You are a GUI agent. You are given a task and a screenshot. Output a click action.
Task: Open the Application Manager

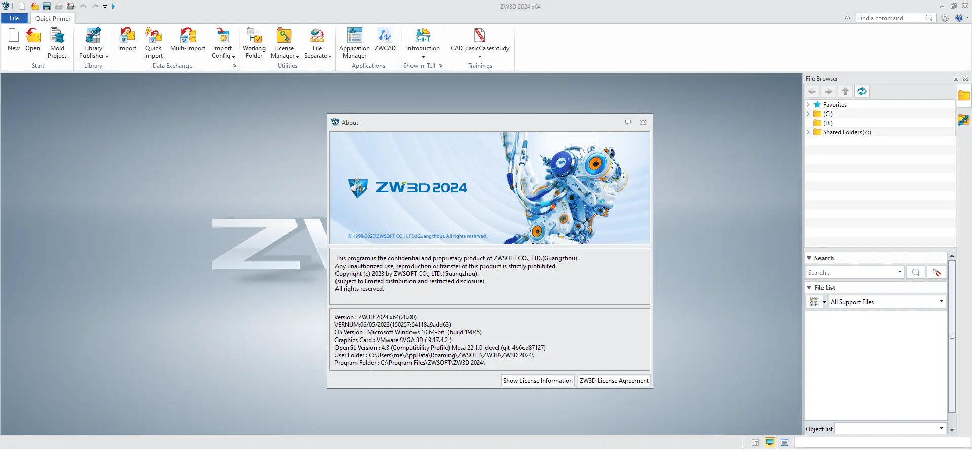click(354, 43)
